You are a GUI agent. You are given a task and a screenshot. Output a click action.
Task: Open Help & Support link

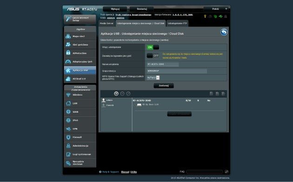(109, 172)
